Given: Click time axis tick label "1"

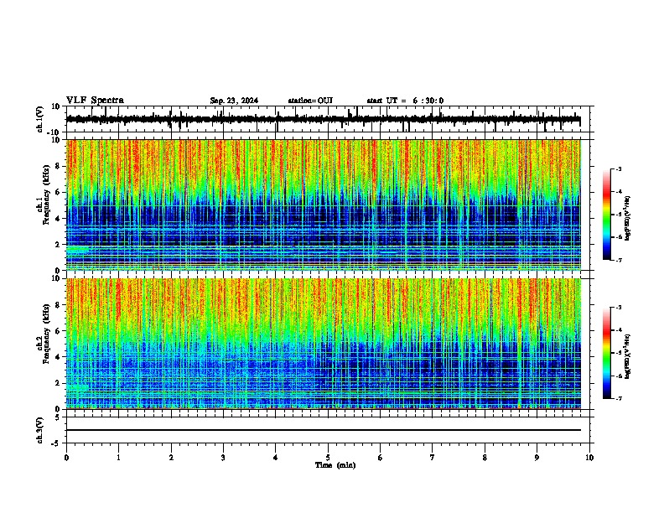Looking at the screenshot, I should [118, 458].
